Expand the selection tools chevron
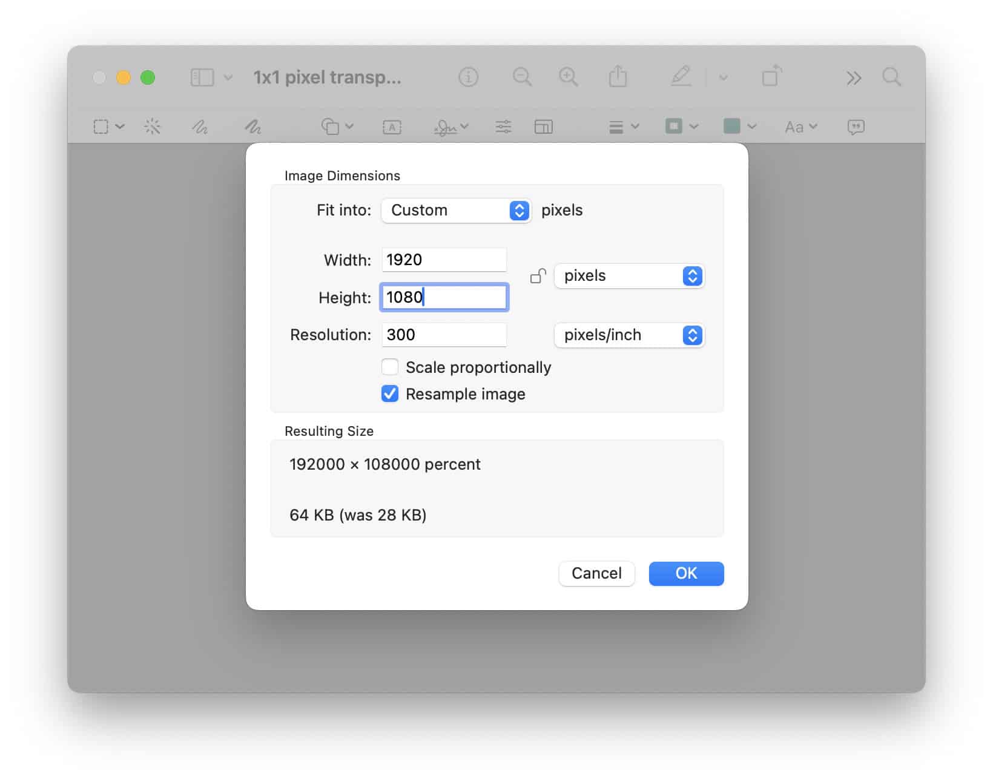This screenshot has width=993, height=782. click(x=120, y=126)
